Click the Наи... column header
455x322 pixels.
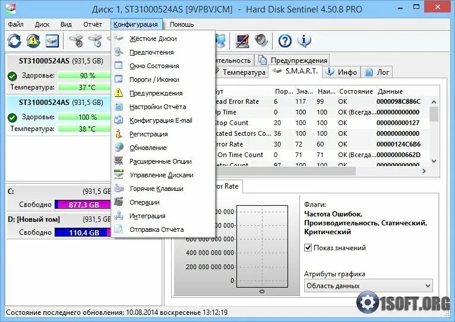[x=326, y=91]
